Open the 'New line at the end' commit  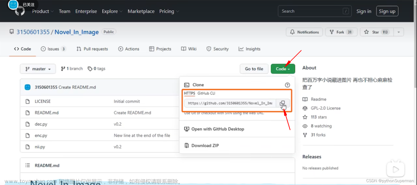click(x=142, y=135)
